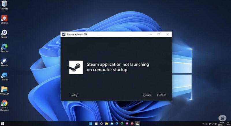Screen dimensions: 231x126
Task: Open the purple circular taskbar app
Action: [x=127, y=124]
